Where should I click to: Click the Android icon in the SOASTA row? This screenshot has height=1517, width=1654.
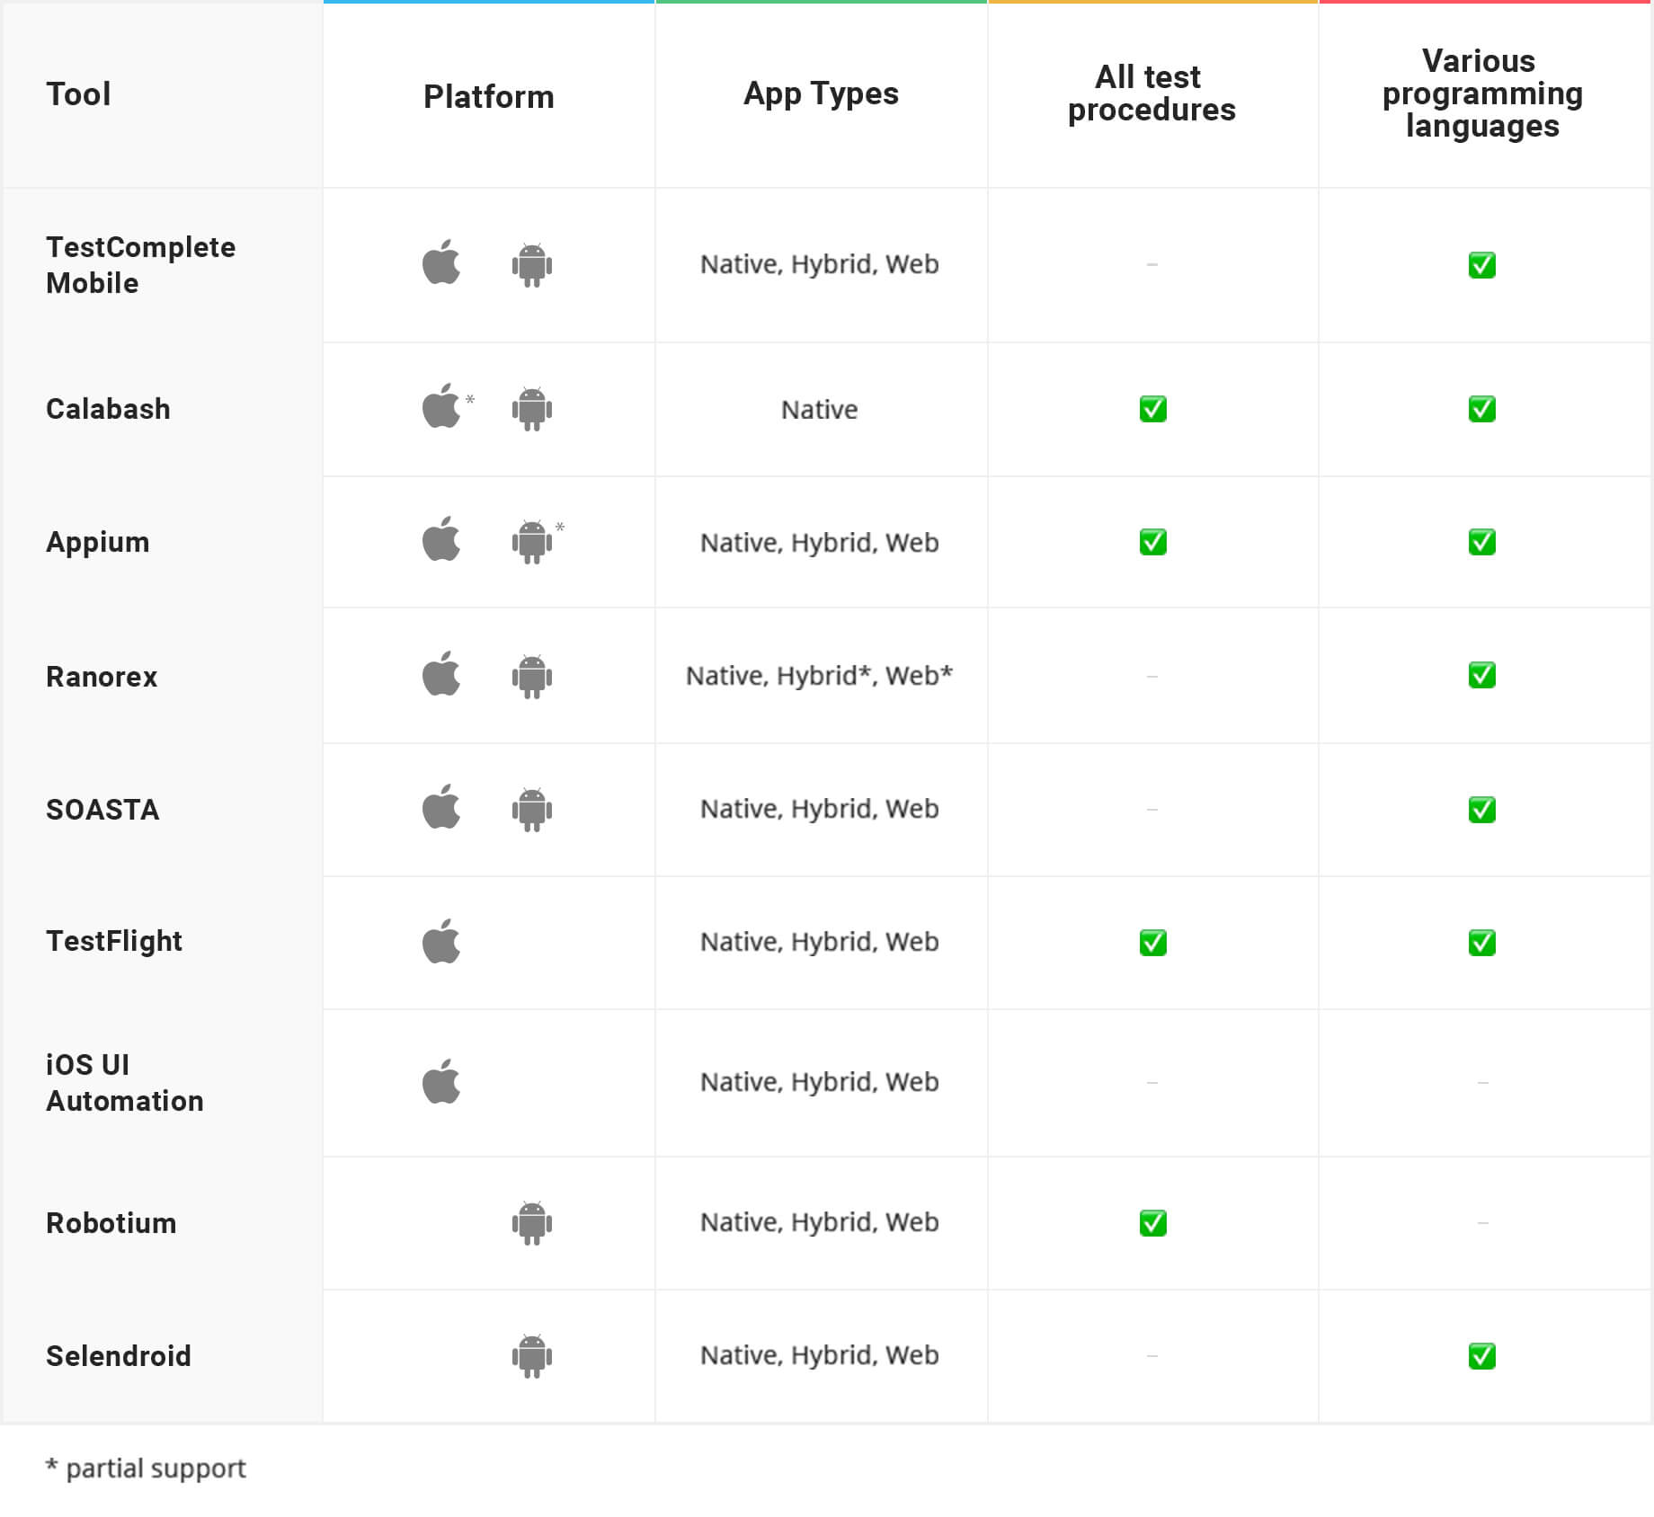point(532,809)
